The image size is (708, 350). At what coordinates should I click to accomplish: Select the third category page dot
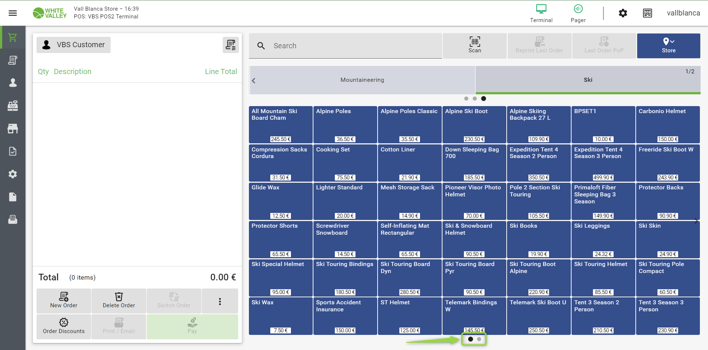tap(483, 99)
